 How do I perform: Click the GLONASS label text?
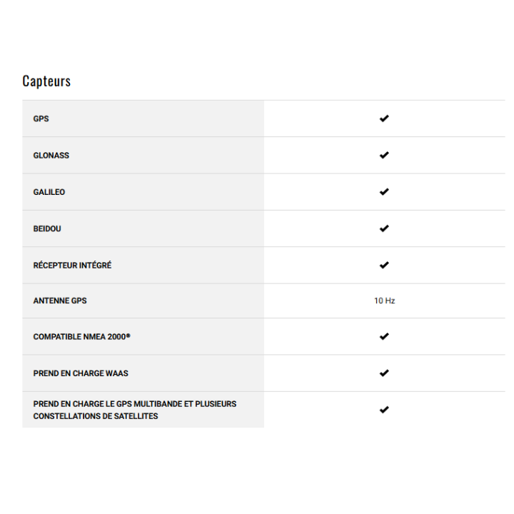[51, 156]
